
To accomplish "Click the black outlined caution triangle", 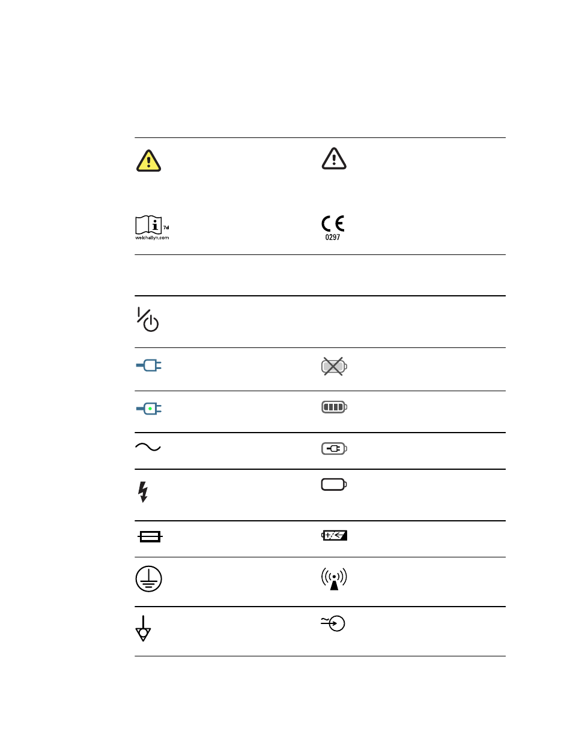I will click(334, 158).
